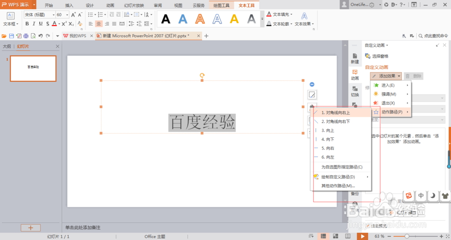The width and height of the screenshot is (451, 240).
Task: Toggle Underline text formatting
Action: coord(41,24)
